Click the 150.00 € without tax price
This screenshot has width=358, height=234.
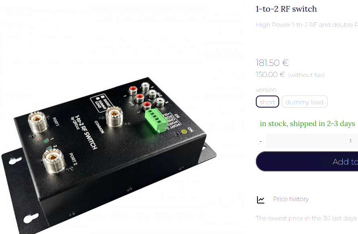(270, 75)
